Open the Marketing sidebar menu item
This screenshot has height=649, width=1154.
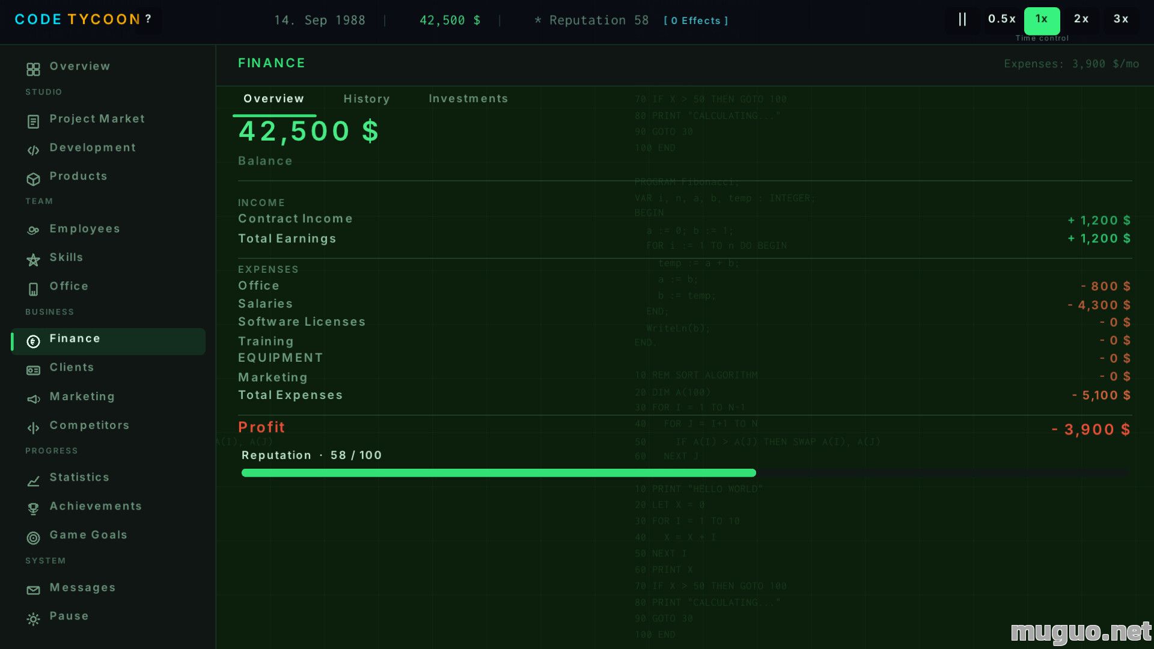[82, 397]
